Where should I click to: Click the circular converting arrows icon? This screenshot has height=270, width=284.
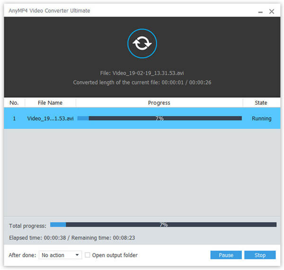pos(142,44)
